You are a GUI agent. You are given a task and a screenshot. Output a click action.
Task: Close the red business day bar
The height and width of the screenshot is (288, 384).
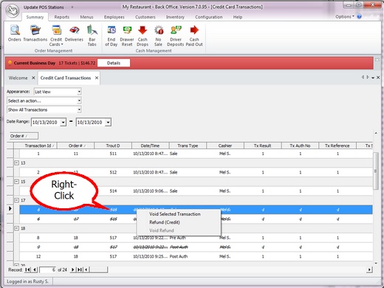click(x=377, y=60)
